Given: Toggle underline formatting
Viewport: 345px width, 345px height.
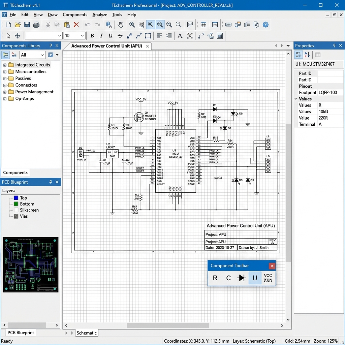Looking at the screenshot, I should (x=111, y=36).
